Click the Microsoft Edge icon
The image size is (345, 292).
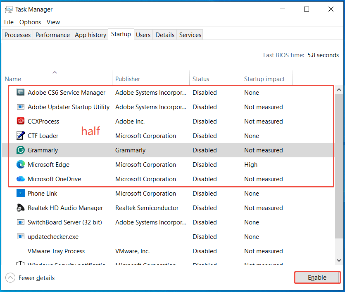pyautogui.click(x=20, y=164)
